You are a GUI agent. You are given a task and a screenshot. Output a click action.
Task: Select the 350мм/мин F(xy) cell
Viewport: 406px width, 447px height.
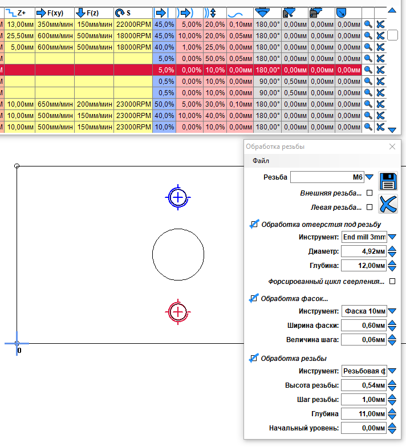tap(55, 24)
